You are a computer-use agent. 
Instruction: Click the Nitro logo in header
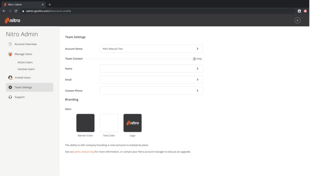12,21
